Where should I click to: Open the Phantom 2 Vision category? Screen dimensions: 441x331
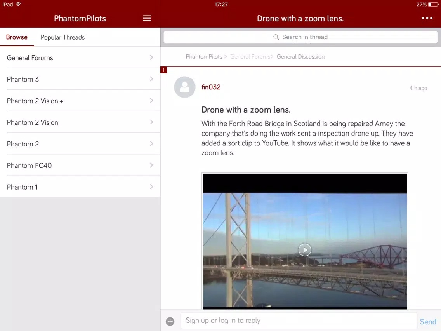[x=80, y=122]
